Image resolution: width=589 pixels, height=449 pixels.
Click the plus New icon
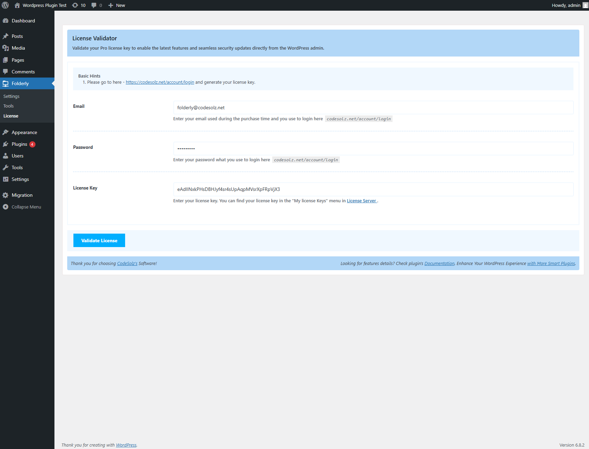click(x=111, y=5)
